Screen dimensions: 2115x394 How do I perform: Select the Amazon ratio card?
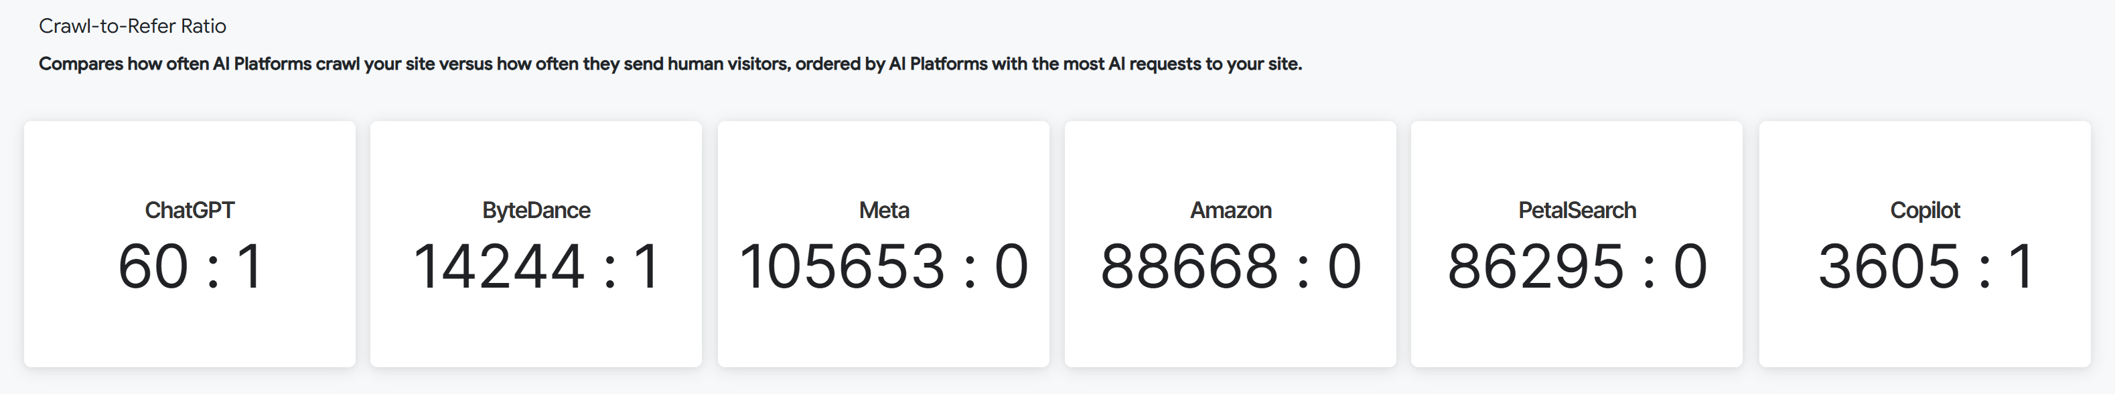(1230, 328)
